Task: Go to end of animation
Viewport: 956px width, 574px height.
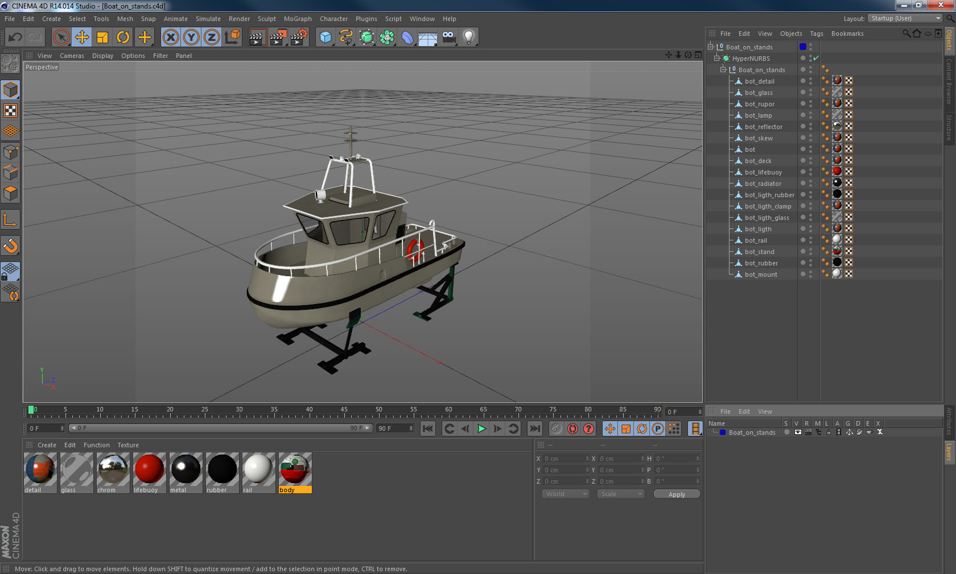Action: [535, 429]
